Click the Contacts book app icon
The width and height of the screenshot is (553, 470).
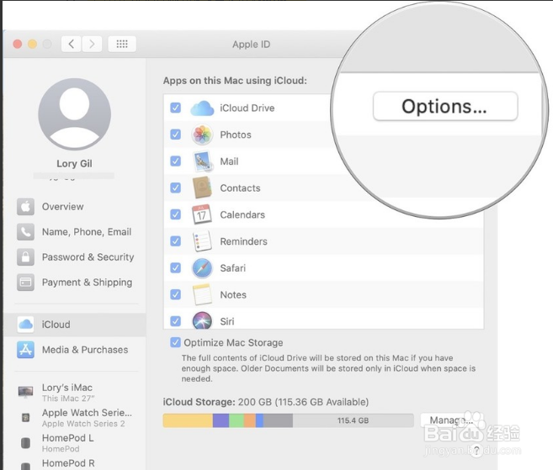coord(202,187)
